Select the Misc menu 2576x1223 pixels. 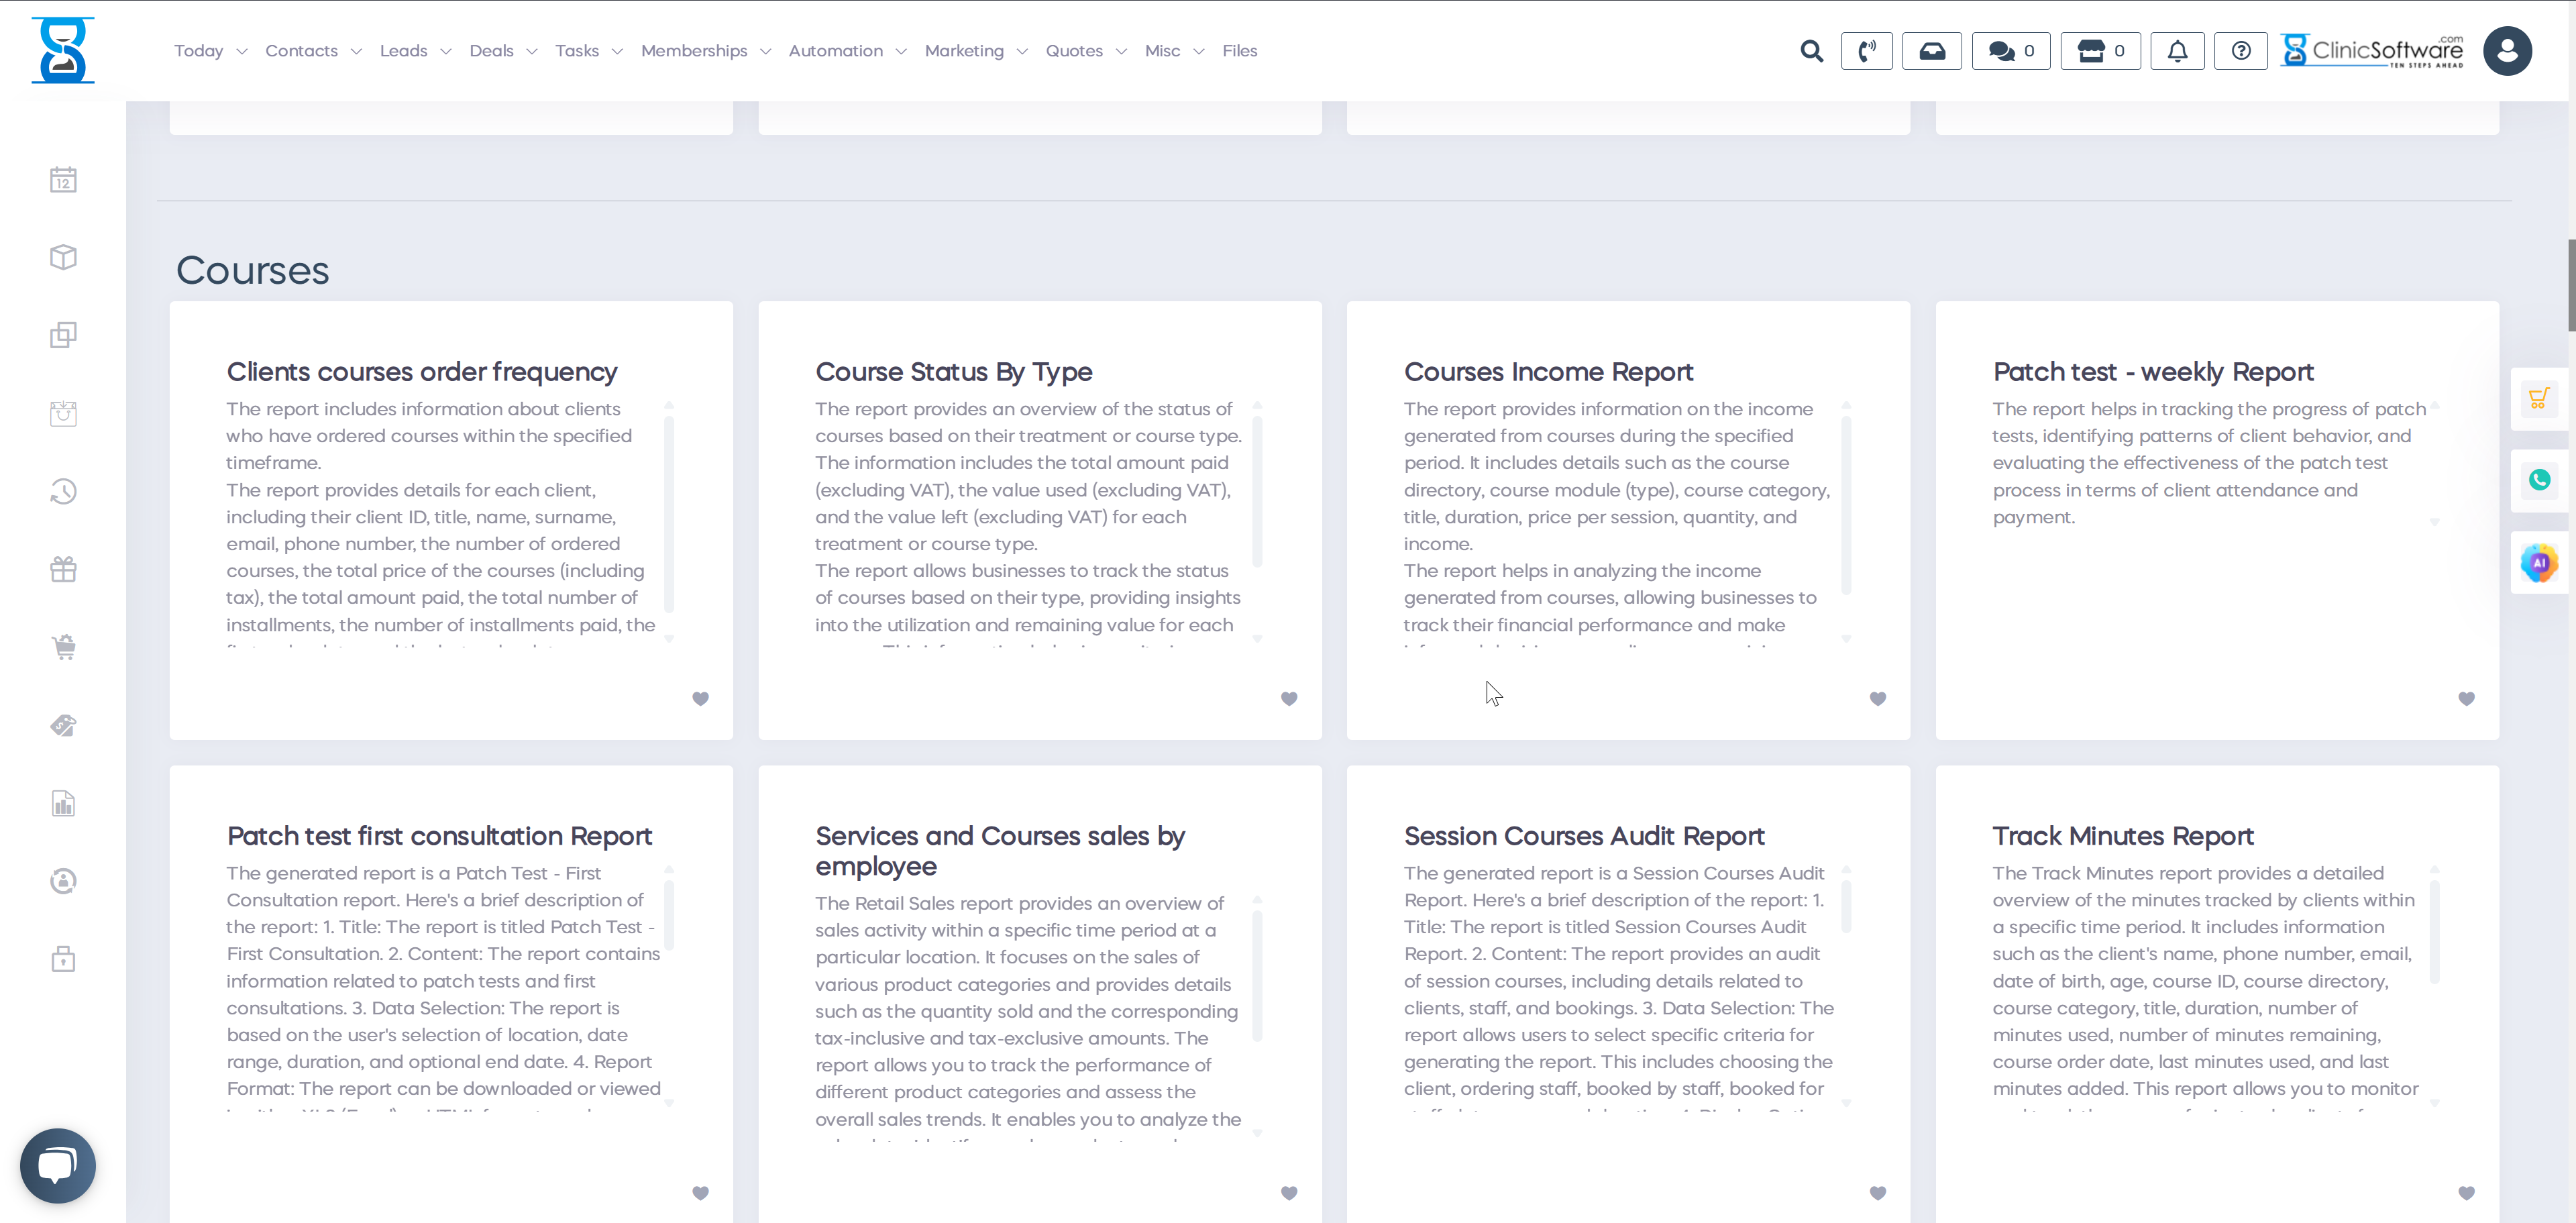pyautogui.click(x=1163, y=50)
